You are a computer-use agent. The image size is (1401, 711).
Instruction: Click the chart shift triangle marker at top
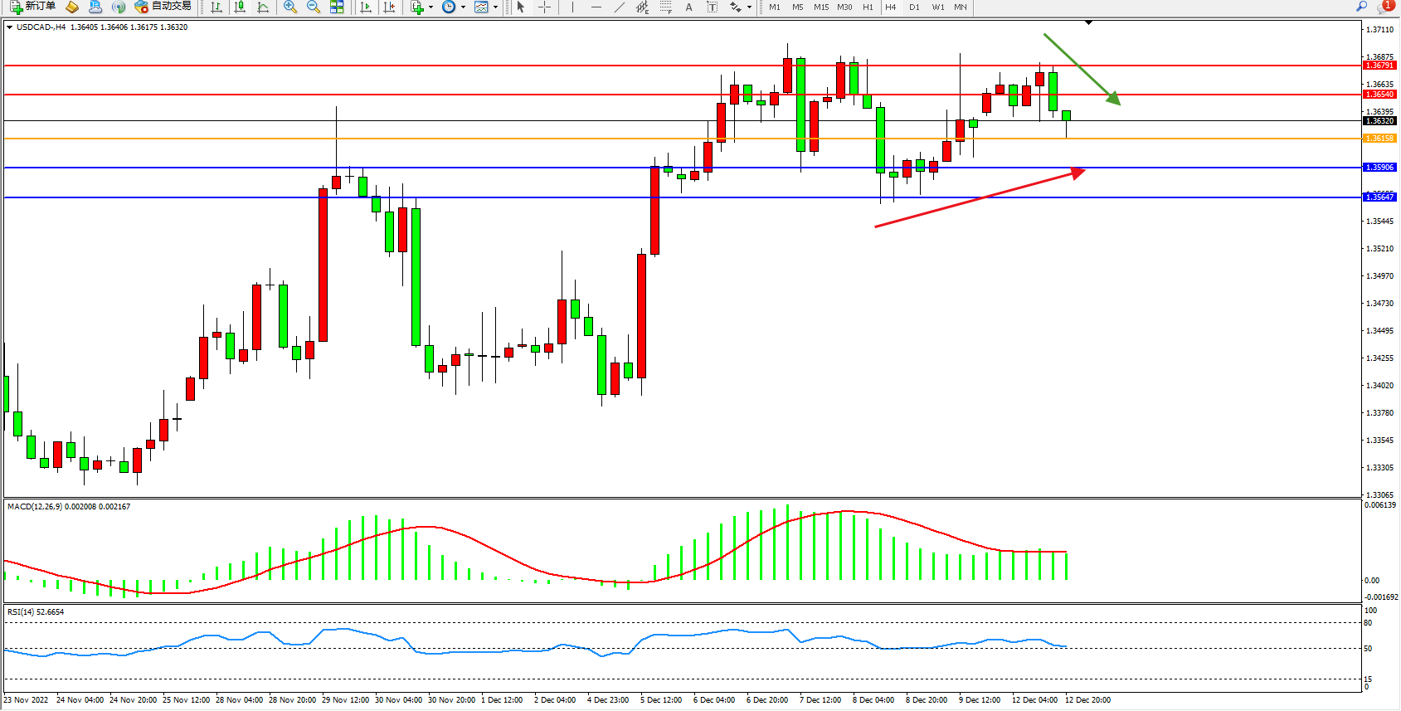[1088, 23]
